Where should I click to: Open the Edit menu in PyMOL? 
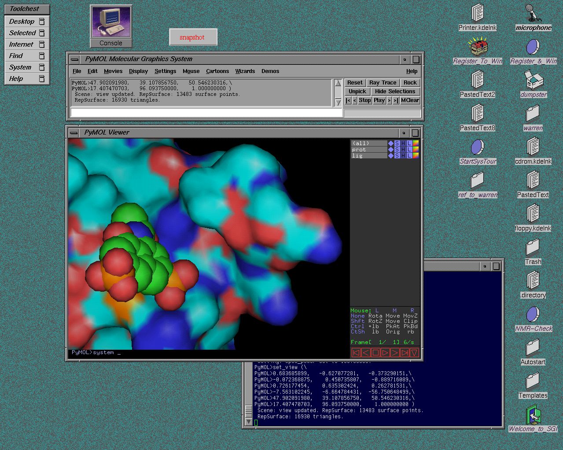(x=92, y=71)
